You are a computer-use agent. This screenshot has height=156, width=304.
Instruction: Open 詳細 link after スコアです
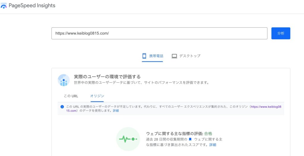(213, 145)
